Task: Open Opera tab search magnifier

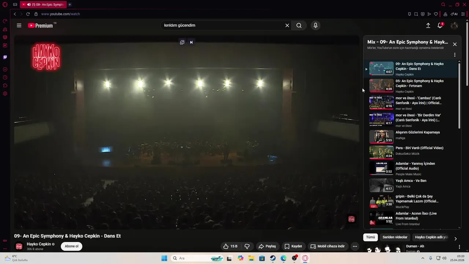Action: [x=443, y=4]
